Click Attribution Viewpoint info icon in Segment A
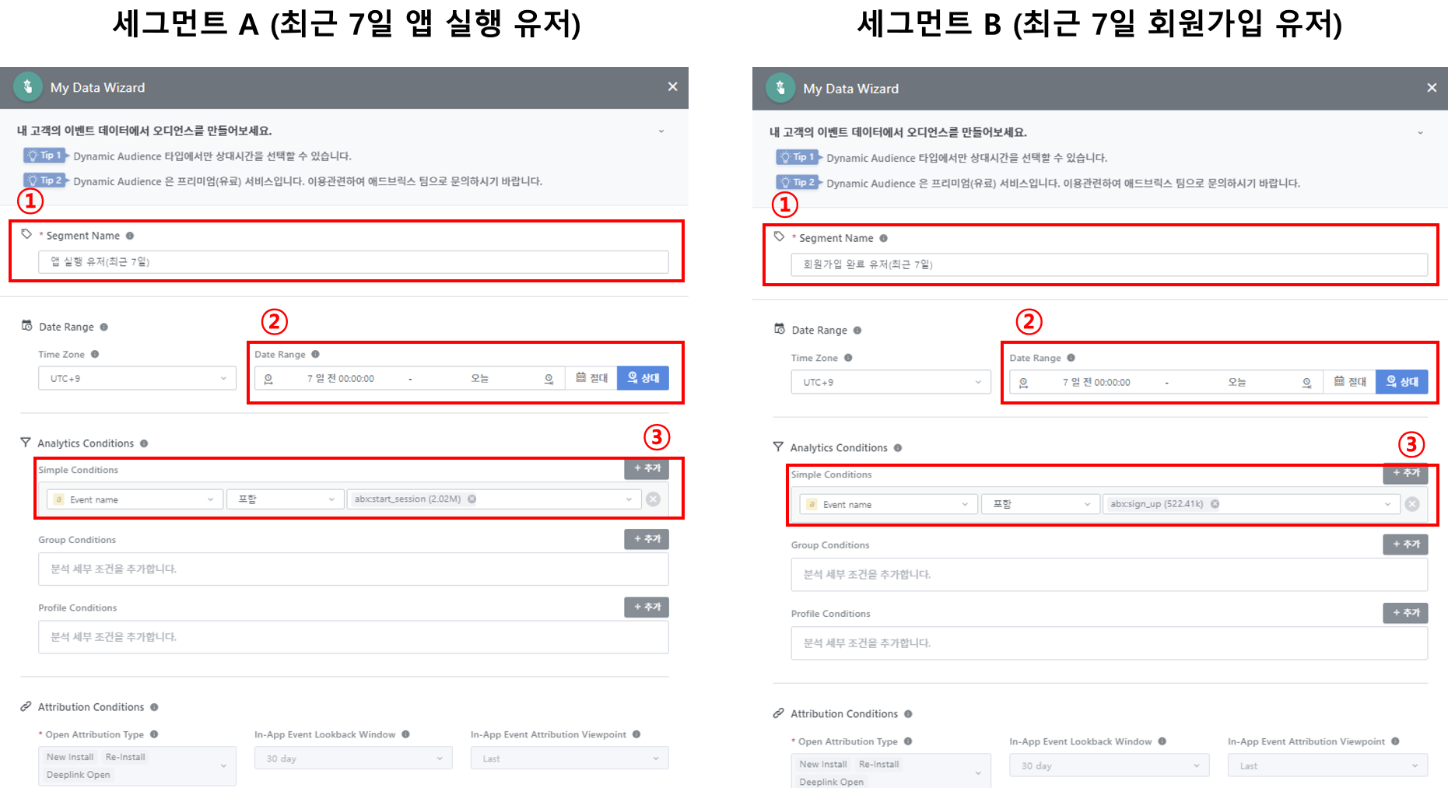The height and width of the screenshot is (788, 1448). (636, 734)
